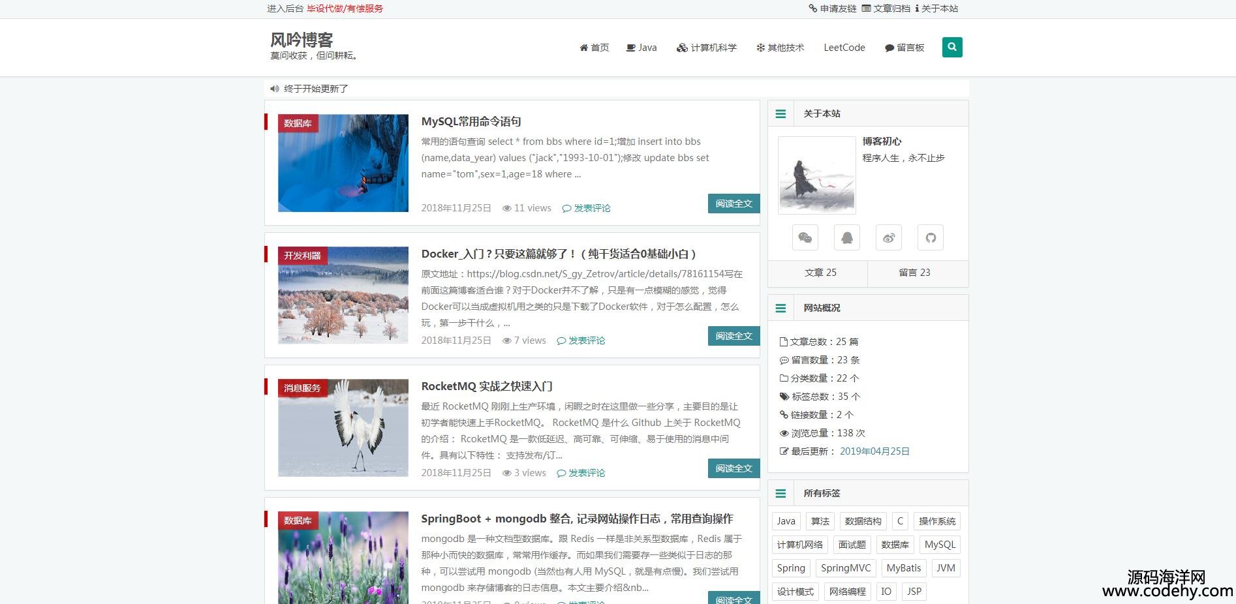Click the 关于本站 panel menu icon
The width and height of the screenshot is (1236, 604).
[780, 113]
